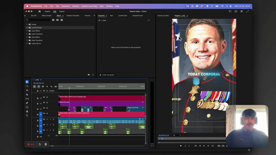276x155 pixels.
Task: Expand the Audio Transitions folder
Action: click(27, 34)
